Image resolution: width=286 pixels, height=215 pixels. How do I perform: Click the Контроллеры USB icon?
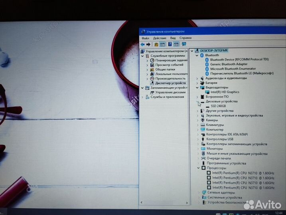pos(203,139)
